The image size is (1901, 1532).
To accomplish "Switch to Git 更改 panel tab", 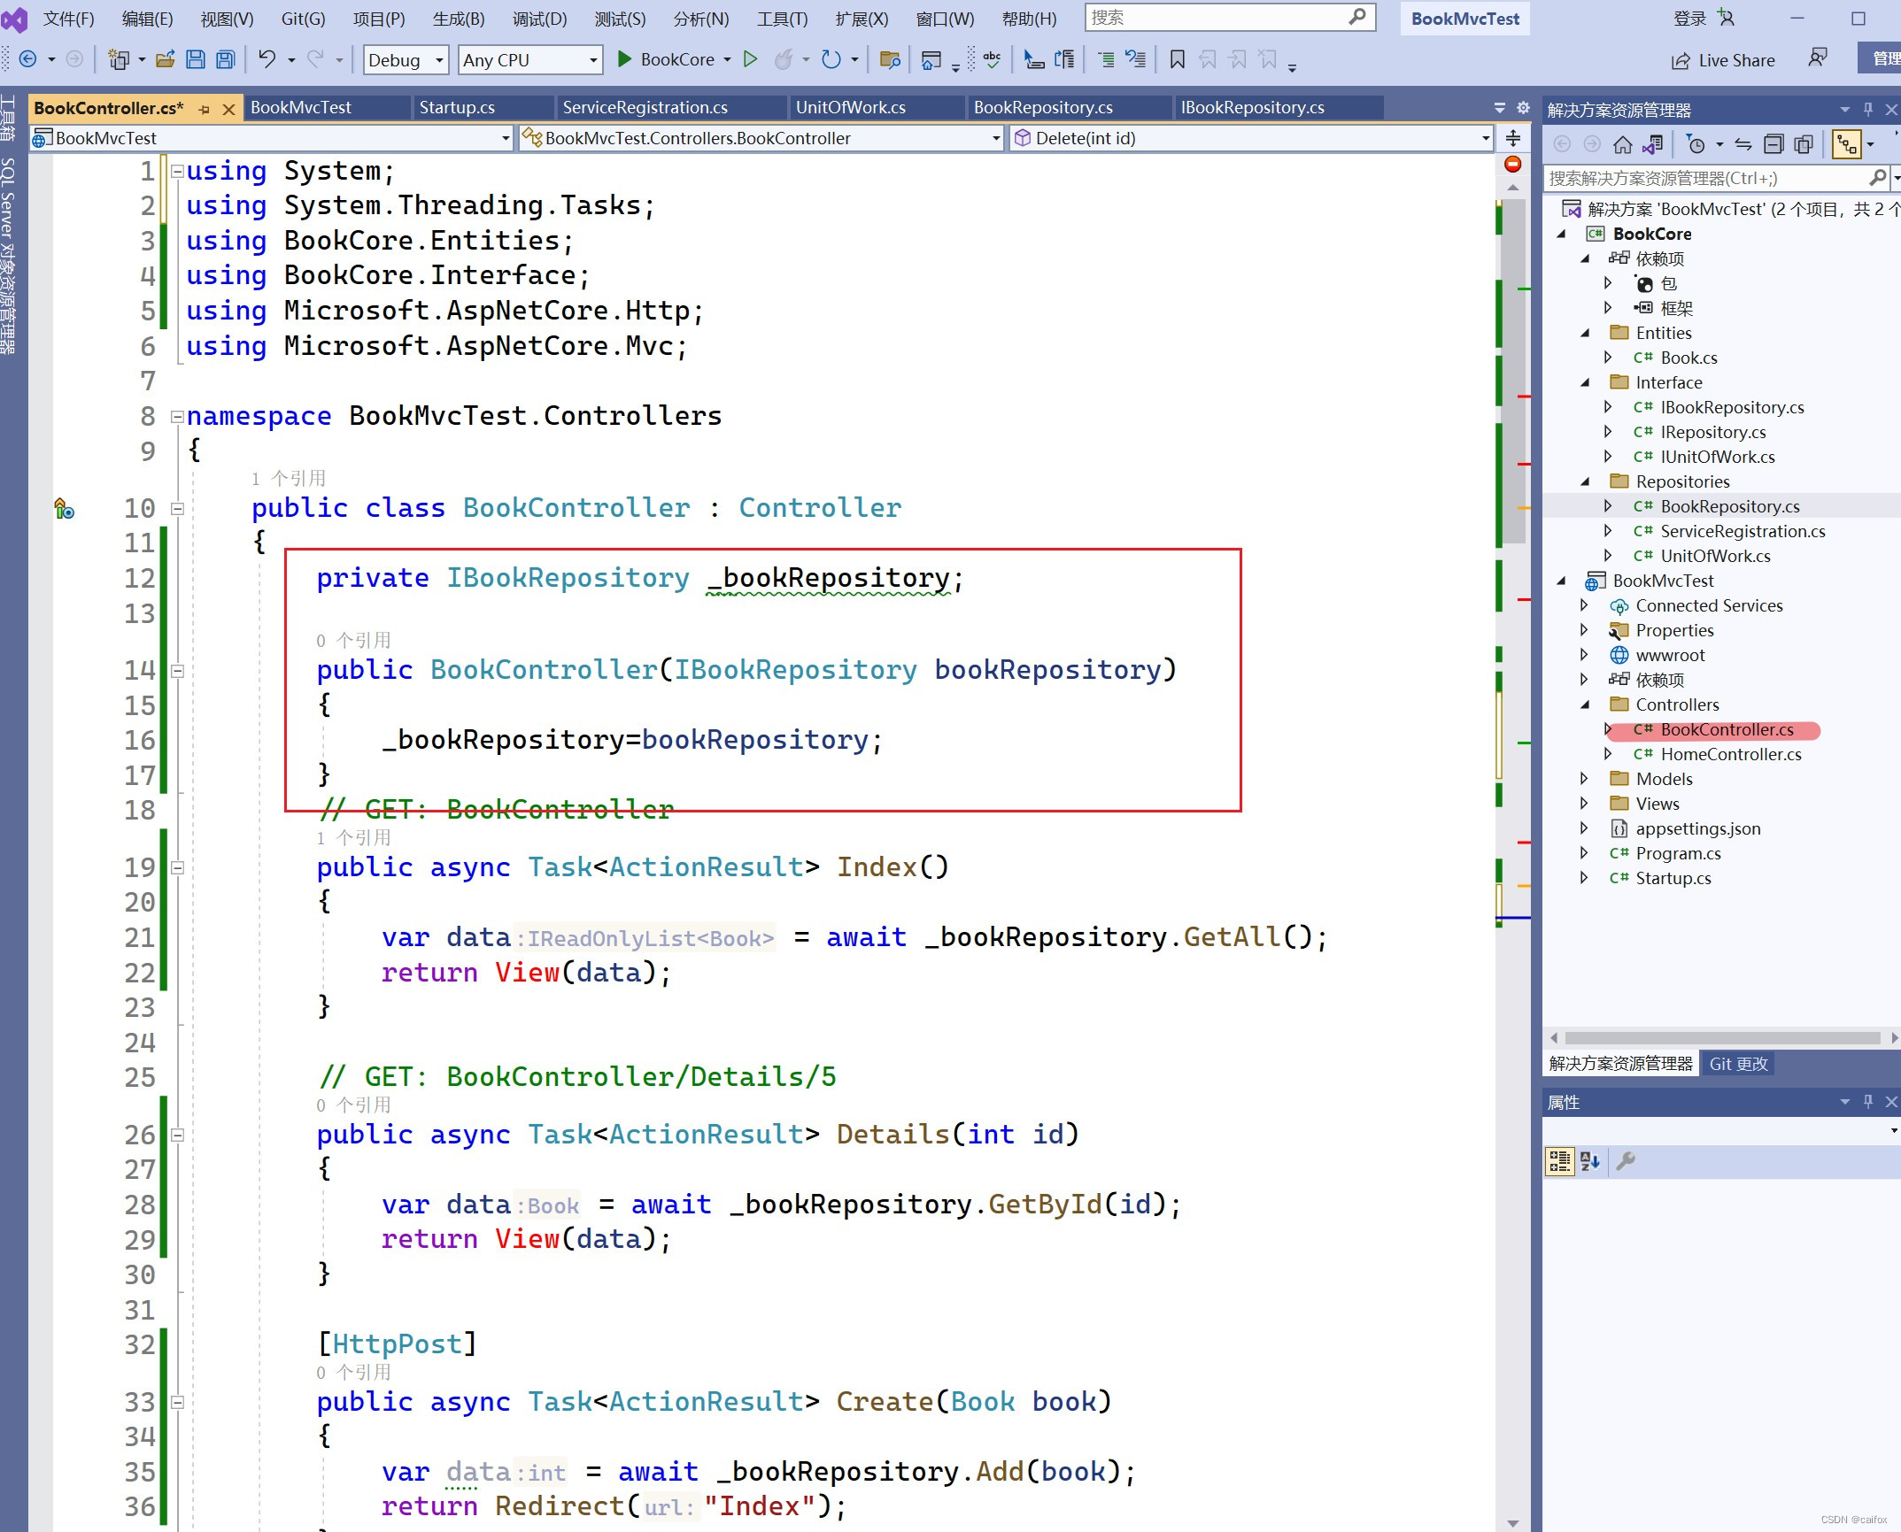I will 1737,1064.
